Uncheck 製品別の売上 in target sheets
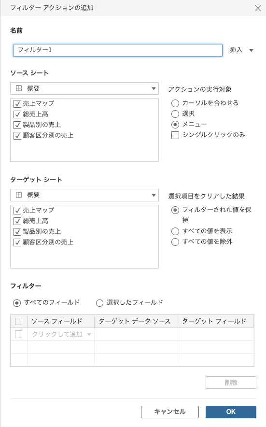Image resolution: width=266 pixels, height=427 pixels. (17, 232)
